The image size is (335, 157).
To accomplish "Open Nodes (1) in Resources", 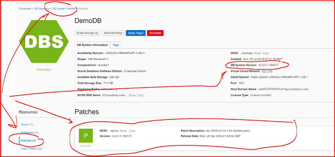I will pyautogui.click(x=27, y=124).
